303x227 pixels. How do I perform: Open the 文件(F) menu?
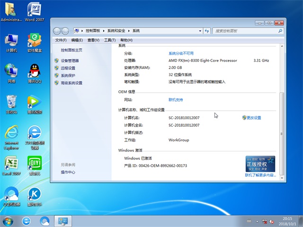[x=61, y=40]
